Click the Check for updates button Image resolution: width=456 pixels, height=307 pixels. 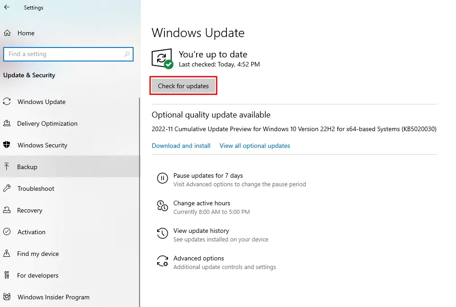tap(183, 86)
